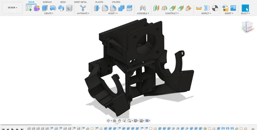Click the Combine tool icon
The width and height of the screenshot is (257, 130).
(121, 8)
